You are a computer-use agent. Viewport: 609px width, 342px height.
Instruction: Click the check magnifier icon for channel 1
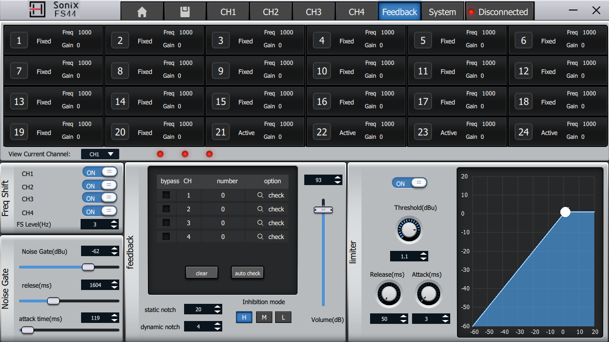(x=260, y=195)
